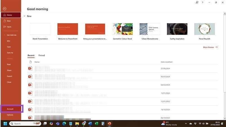This screenshot has height=127, width=226.
Task: Open Bring your presentations to... template
Action: (95, 31)
